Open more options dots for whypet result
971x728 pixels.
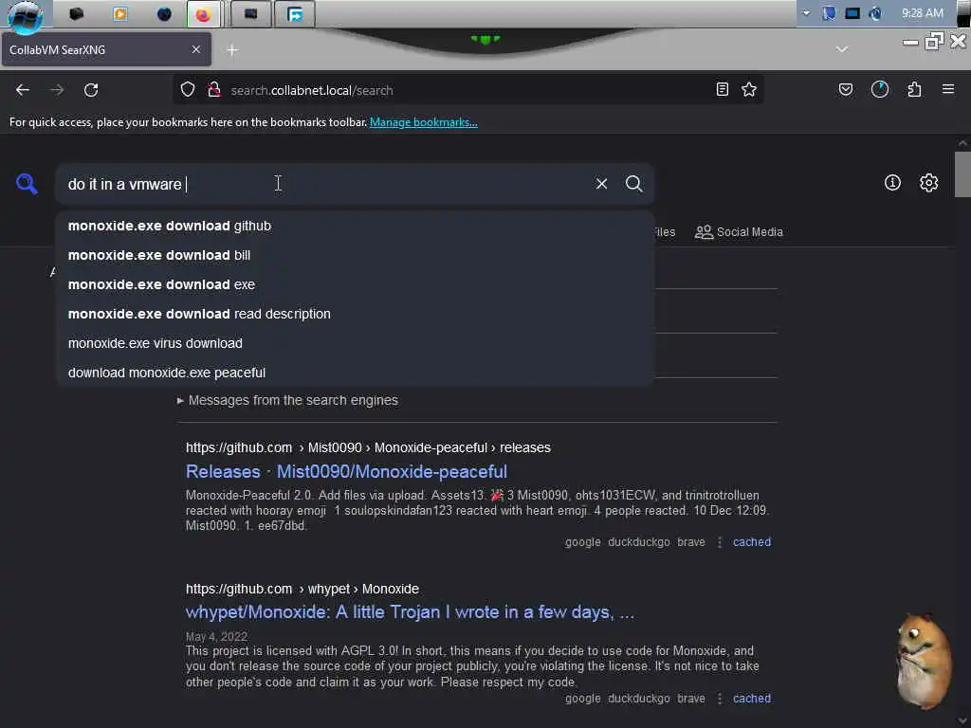coord(719,699)
